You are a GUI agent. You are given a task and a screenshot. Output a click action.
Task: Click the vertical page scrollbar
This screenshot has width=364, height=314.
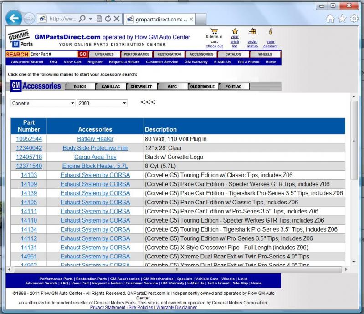tap(354, 141)
